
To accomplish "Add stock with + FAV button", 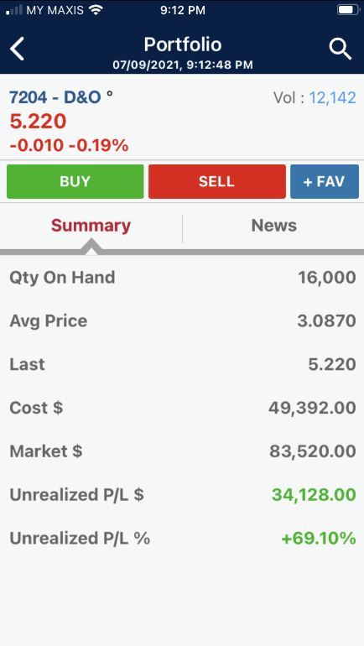I will coord(324,182).
